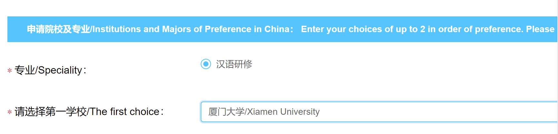The width and height of the screenshot is (558, 134).
Task: Click the 申请院校及专业 header title
Action: pos(58,29)
